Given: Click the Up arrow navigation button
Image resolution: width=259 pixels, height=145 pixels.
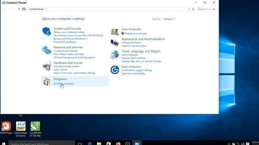Looking at the screenshot, I should point(19,9).
